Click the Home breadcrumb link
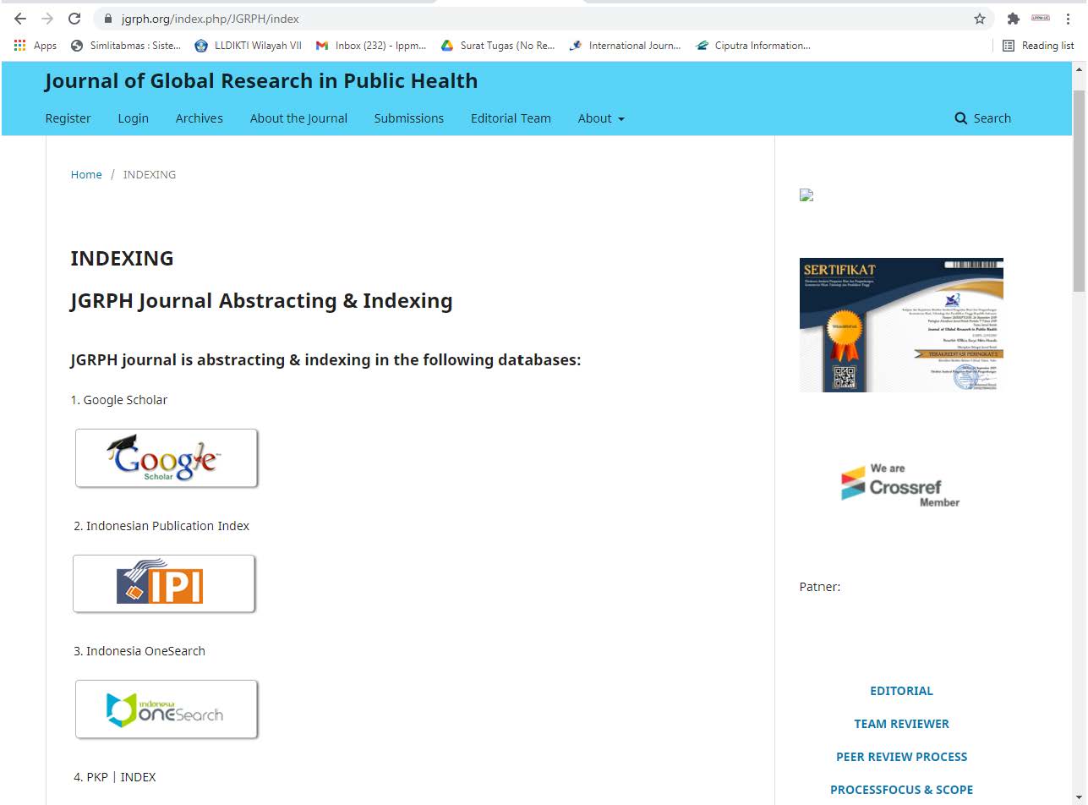The image size is (1088, 805). [86, 174]
